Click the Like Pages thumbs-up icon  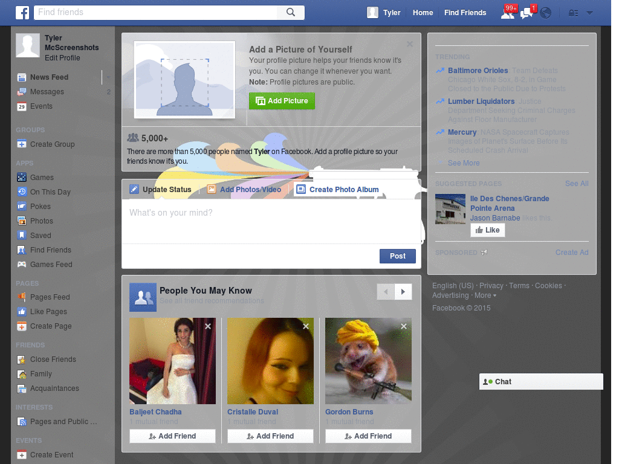point(22,312)
